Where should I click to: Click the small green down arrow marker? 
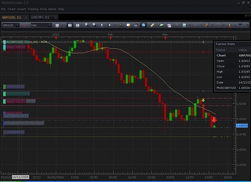203,100
